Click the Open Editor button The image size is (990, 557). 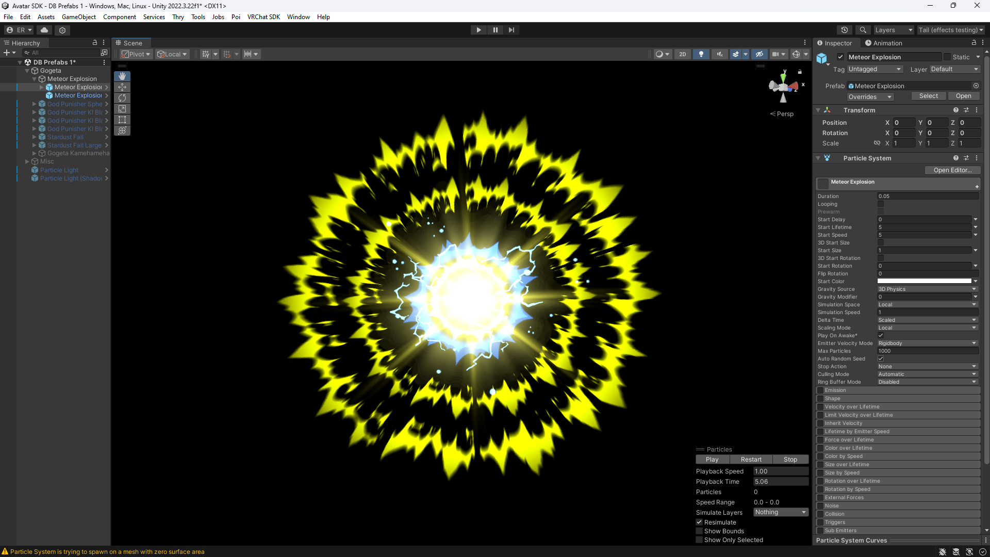pos(952,170)
